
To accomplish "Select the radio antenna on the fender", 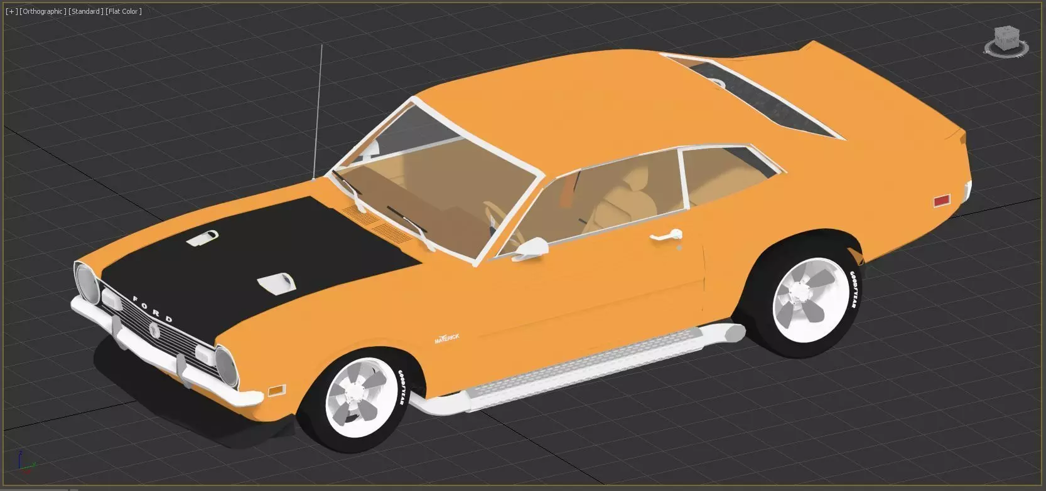I will 318,112.
